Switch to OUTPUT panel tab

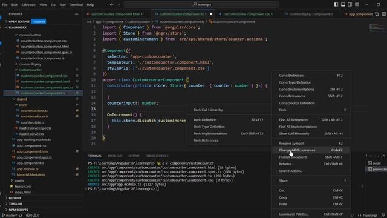[134, 156]
